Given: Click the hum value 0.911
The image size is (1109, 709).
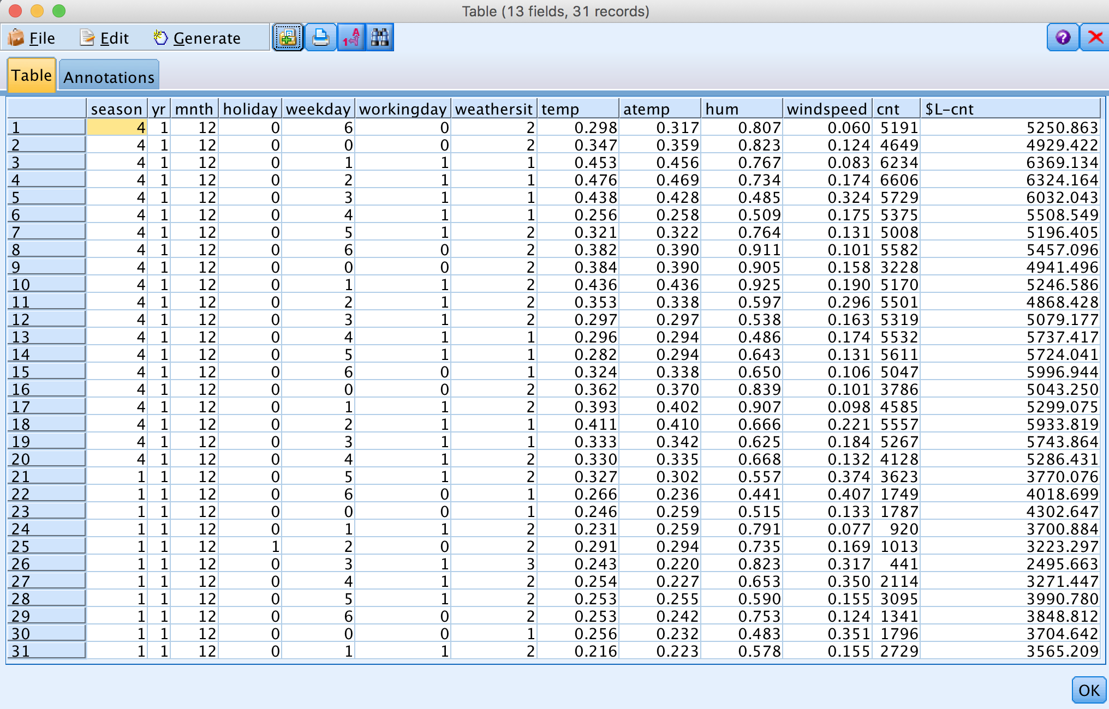Looking at the screenshot, I should (759, 250).
